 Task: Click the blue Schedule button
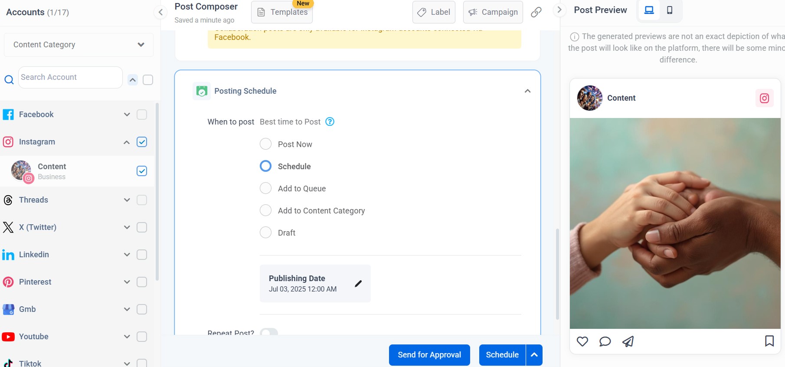pyautogui.click(x=502, y=355)
